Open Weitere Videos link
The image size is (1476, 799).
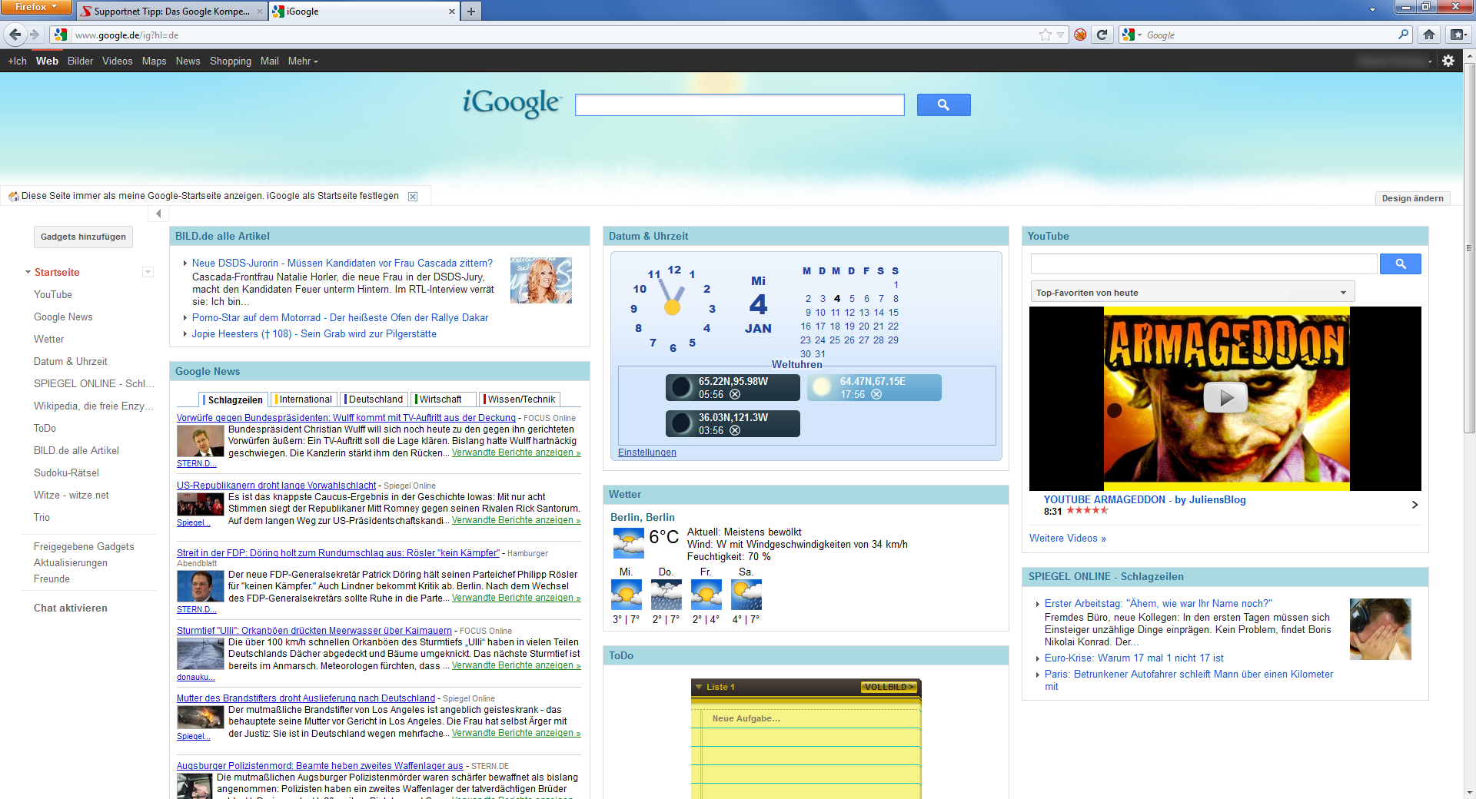click(x=1067, y=538)
